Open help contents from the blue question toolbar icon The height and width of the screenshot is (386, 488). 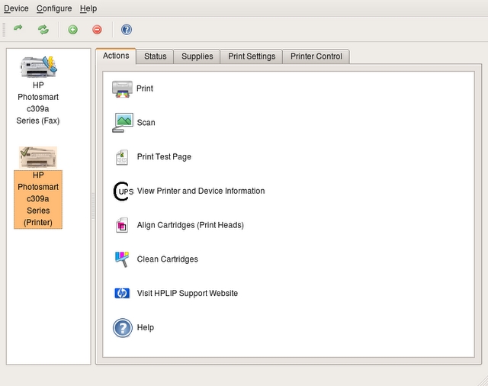(x=127, y=30)
